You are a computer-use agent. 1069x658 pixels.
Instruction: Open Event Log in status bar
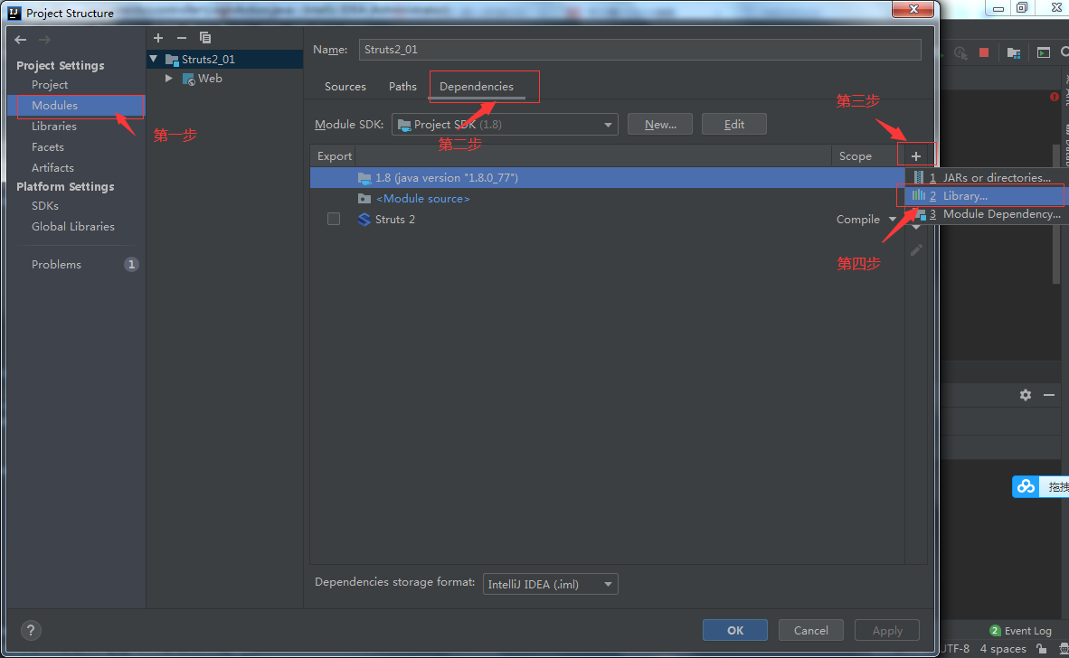[x=1020, y=631]
